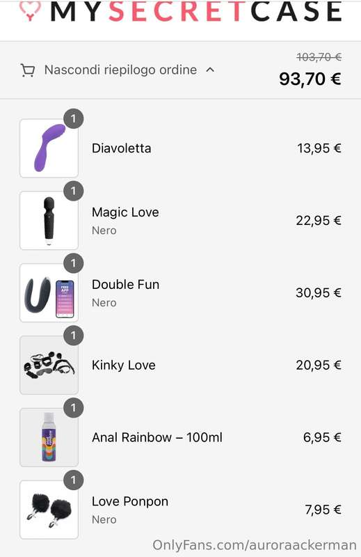Screen dimensions: 361x557
Task: Collapse order summary with chevron arrow
Action: (210, 70)
